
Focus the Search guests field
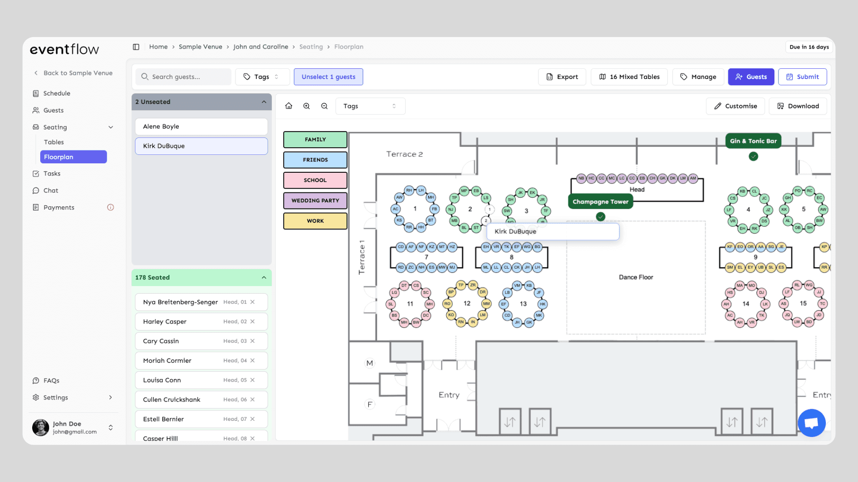click(184, 77)
